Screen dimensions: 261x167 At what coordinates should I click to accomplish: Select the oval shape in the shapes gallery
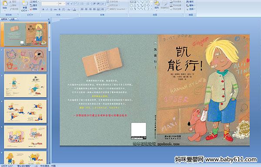pos(148,2)
